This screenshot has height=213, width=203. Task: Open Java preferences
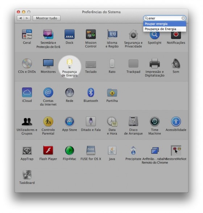(x=112, y=150)
